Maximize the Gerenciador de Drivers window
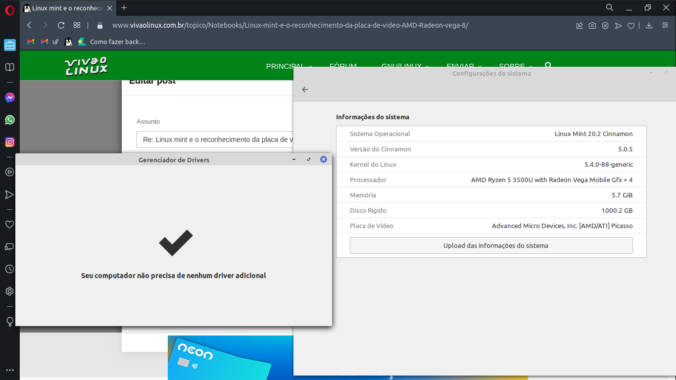 [x=309, y=159]
